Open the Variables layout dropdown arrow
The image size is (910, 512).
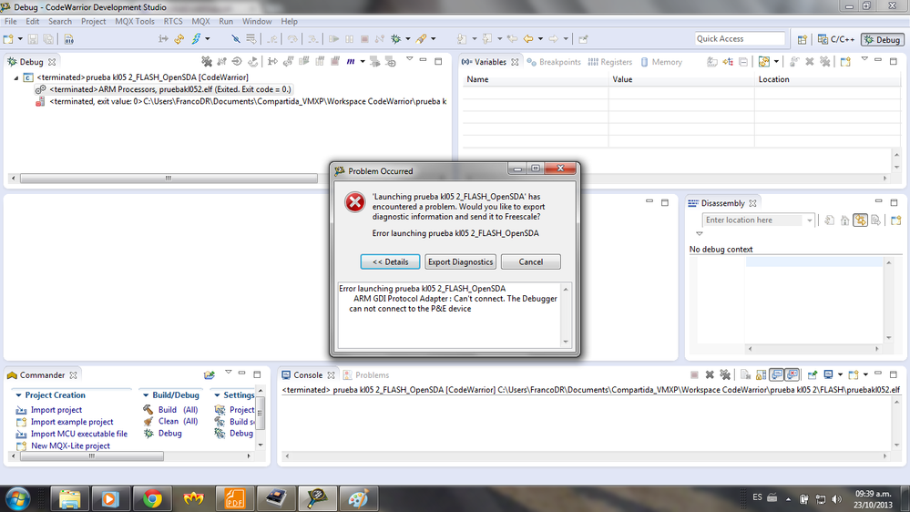pyautogui.click(x=776, y=62)
